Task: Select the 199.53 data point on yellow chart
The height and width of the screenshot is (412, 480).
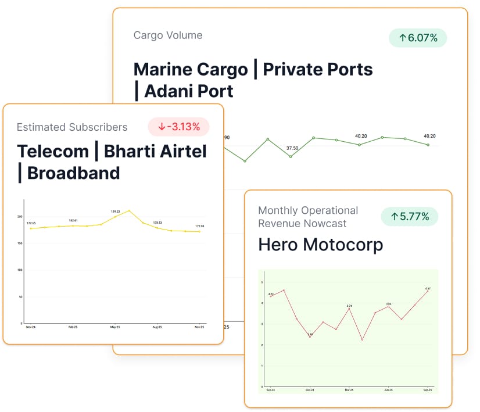Action: (x=115, y=217)
